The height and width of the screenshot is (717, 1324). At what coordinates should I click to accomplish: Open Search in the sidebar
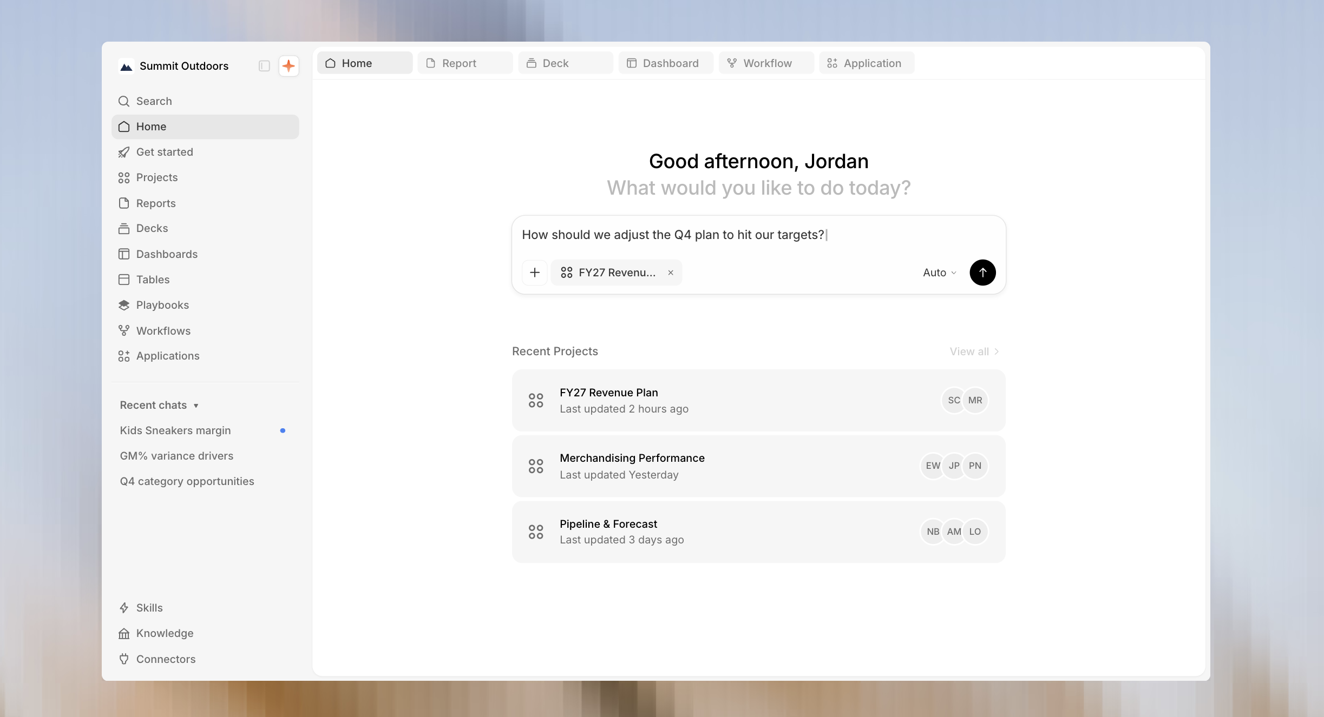click(x=205, y=101)
